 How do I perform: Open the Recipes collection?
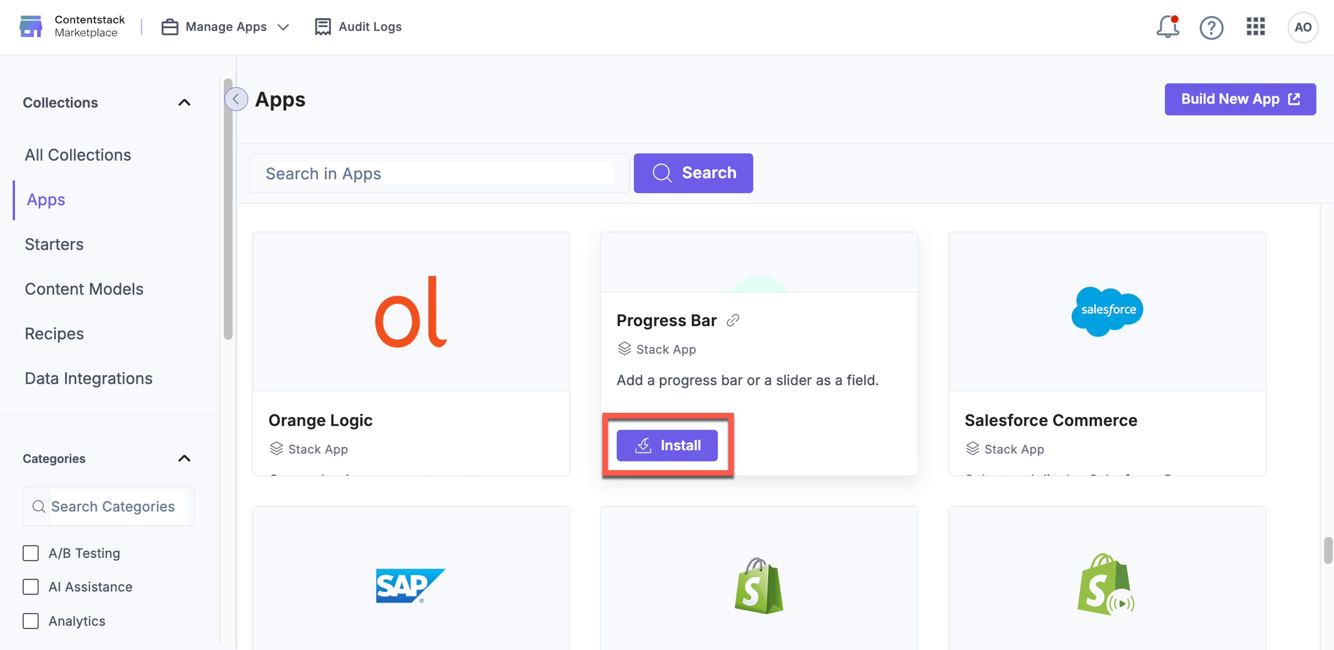coord(54,334)
